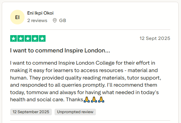Click the GB country label

tap(63, 21)
